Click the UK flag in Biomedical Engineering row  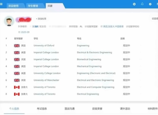click(17, 60)
